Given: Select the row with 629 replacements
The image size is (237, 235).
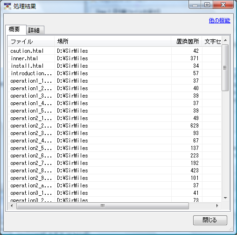Looking at the screenshot, I should (114, 126).
